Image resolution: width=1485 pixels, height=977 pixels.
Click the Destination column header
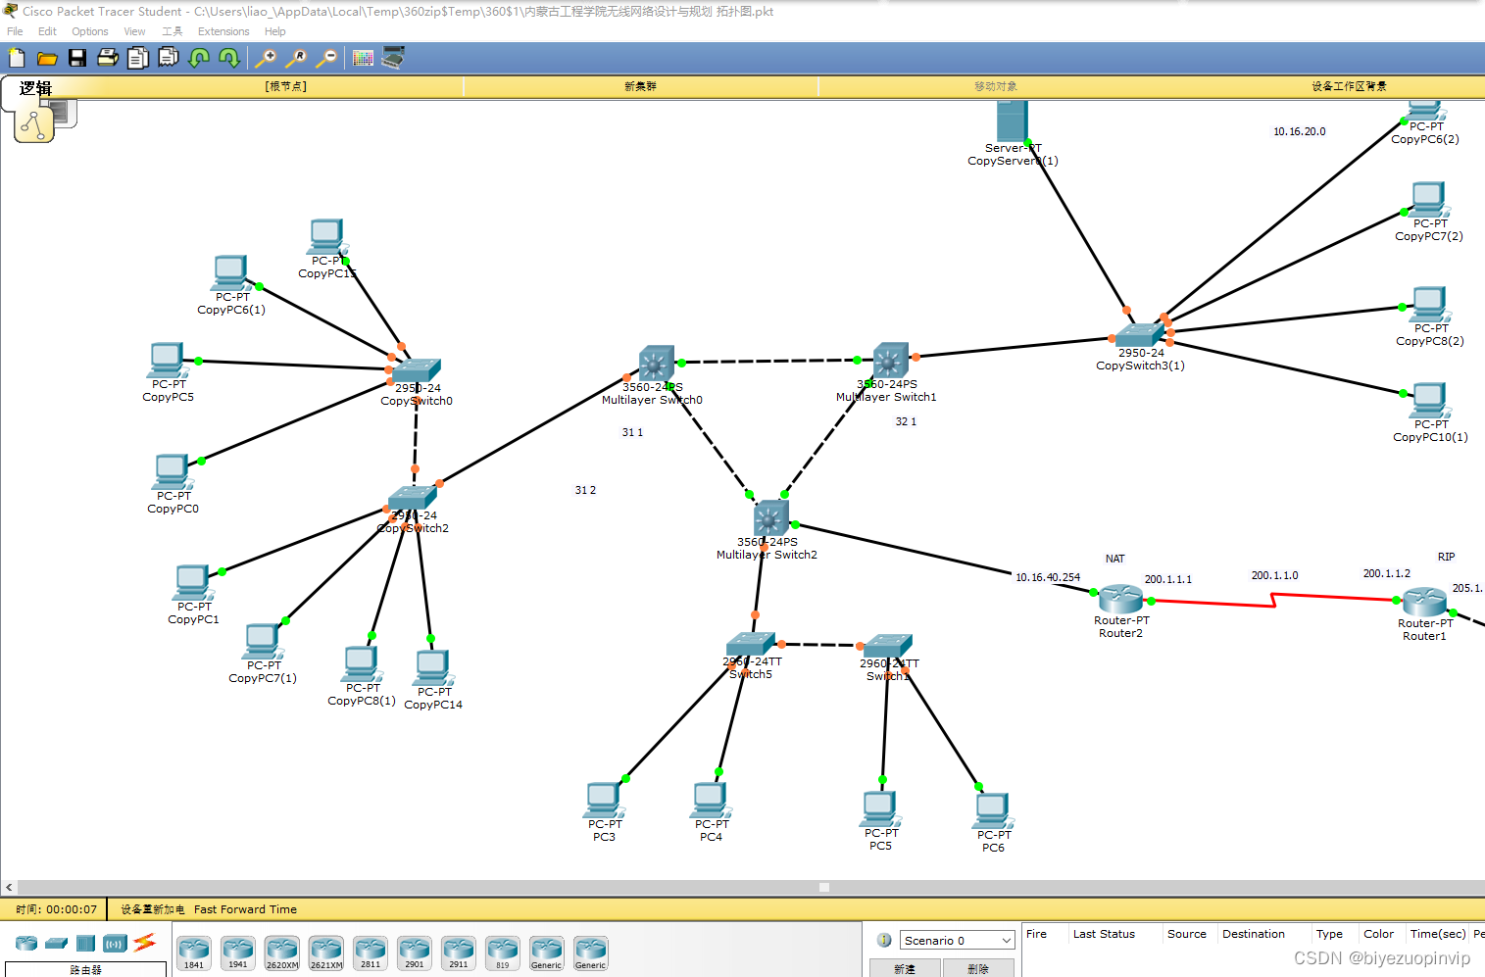pos(1254,934)
